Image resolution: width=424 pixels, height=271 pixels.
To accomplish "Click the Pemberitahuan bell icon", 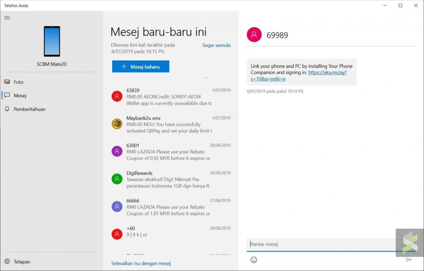I will point(7,109).
